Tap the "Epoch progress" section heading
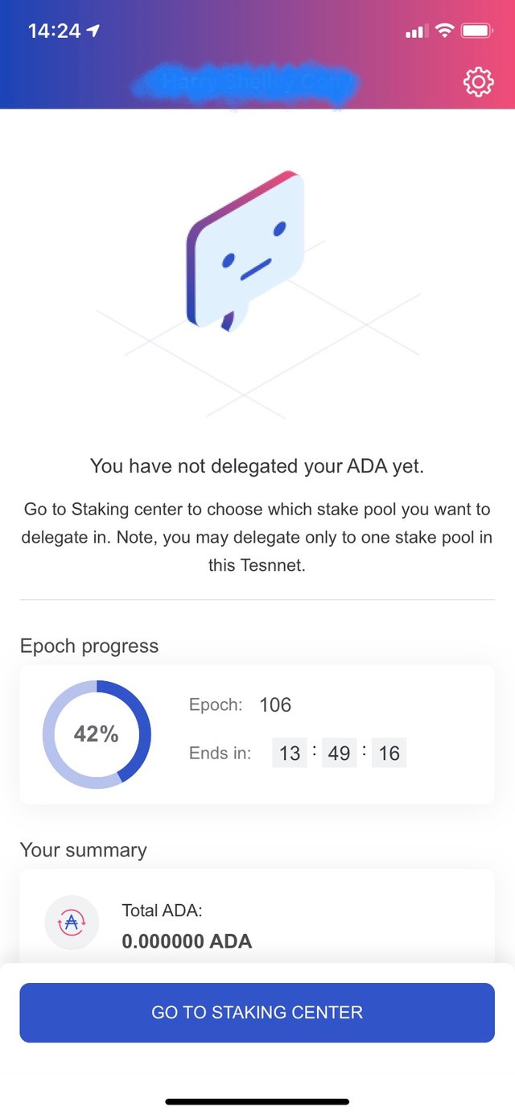Image resolution: width=515 pixels, height=1115 pixels. click(x=89, y=646)
